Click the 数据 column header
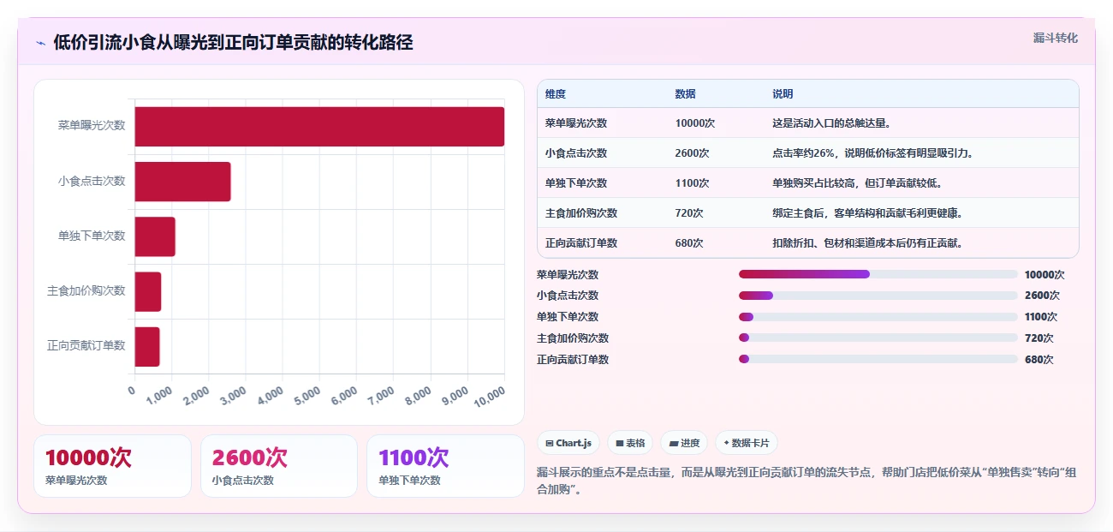This screenshot has height=532, width=1113. [686, 94]
